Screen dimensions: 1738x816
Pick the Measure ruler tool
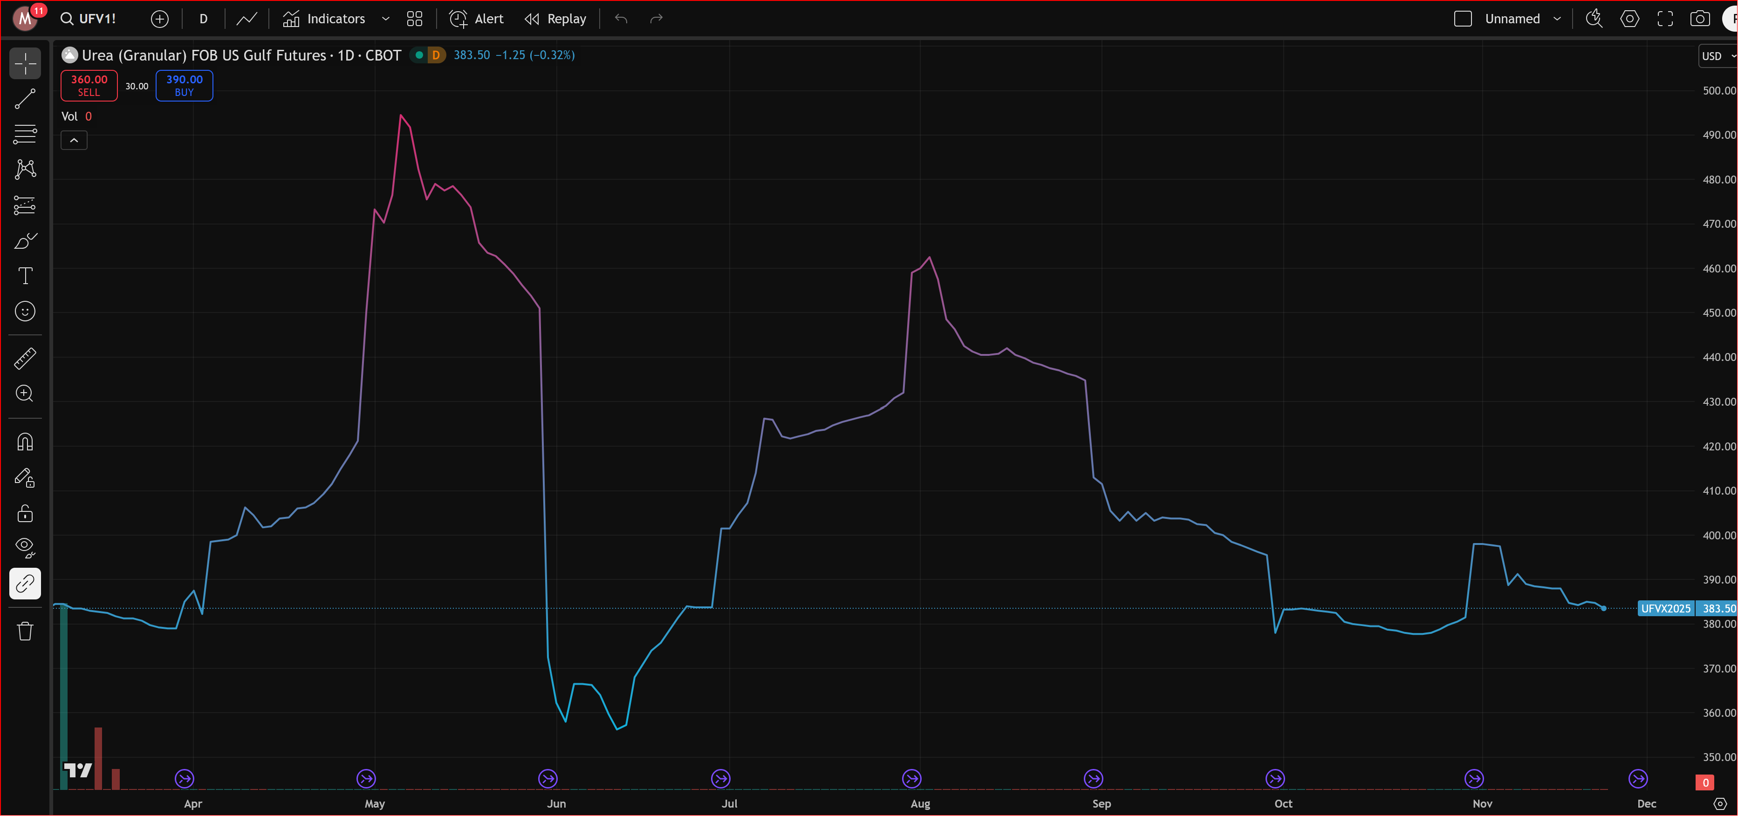pos(25,358)
